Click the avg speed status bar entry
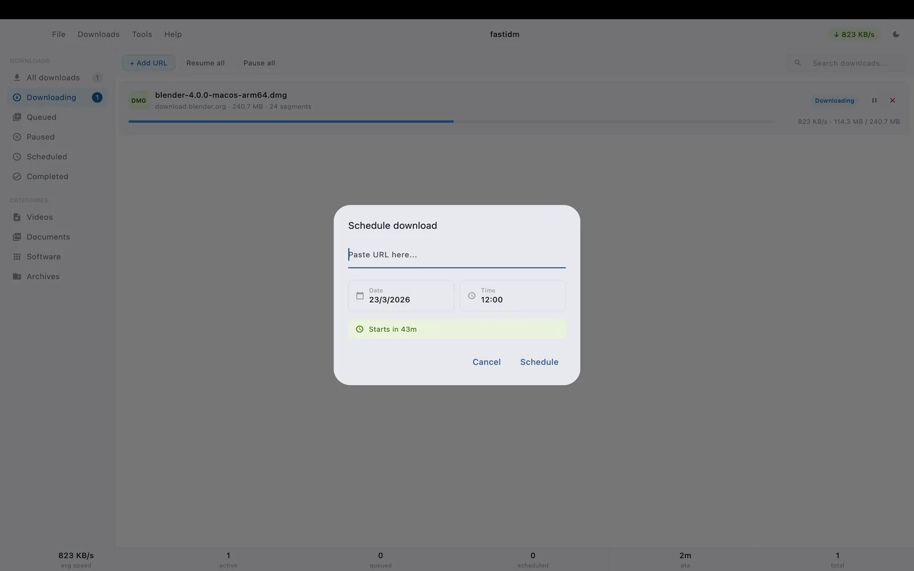914x571 pixels. coord(76,560)
